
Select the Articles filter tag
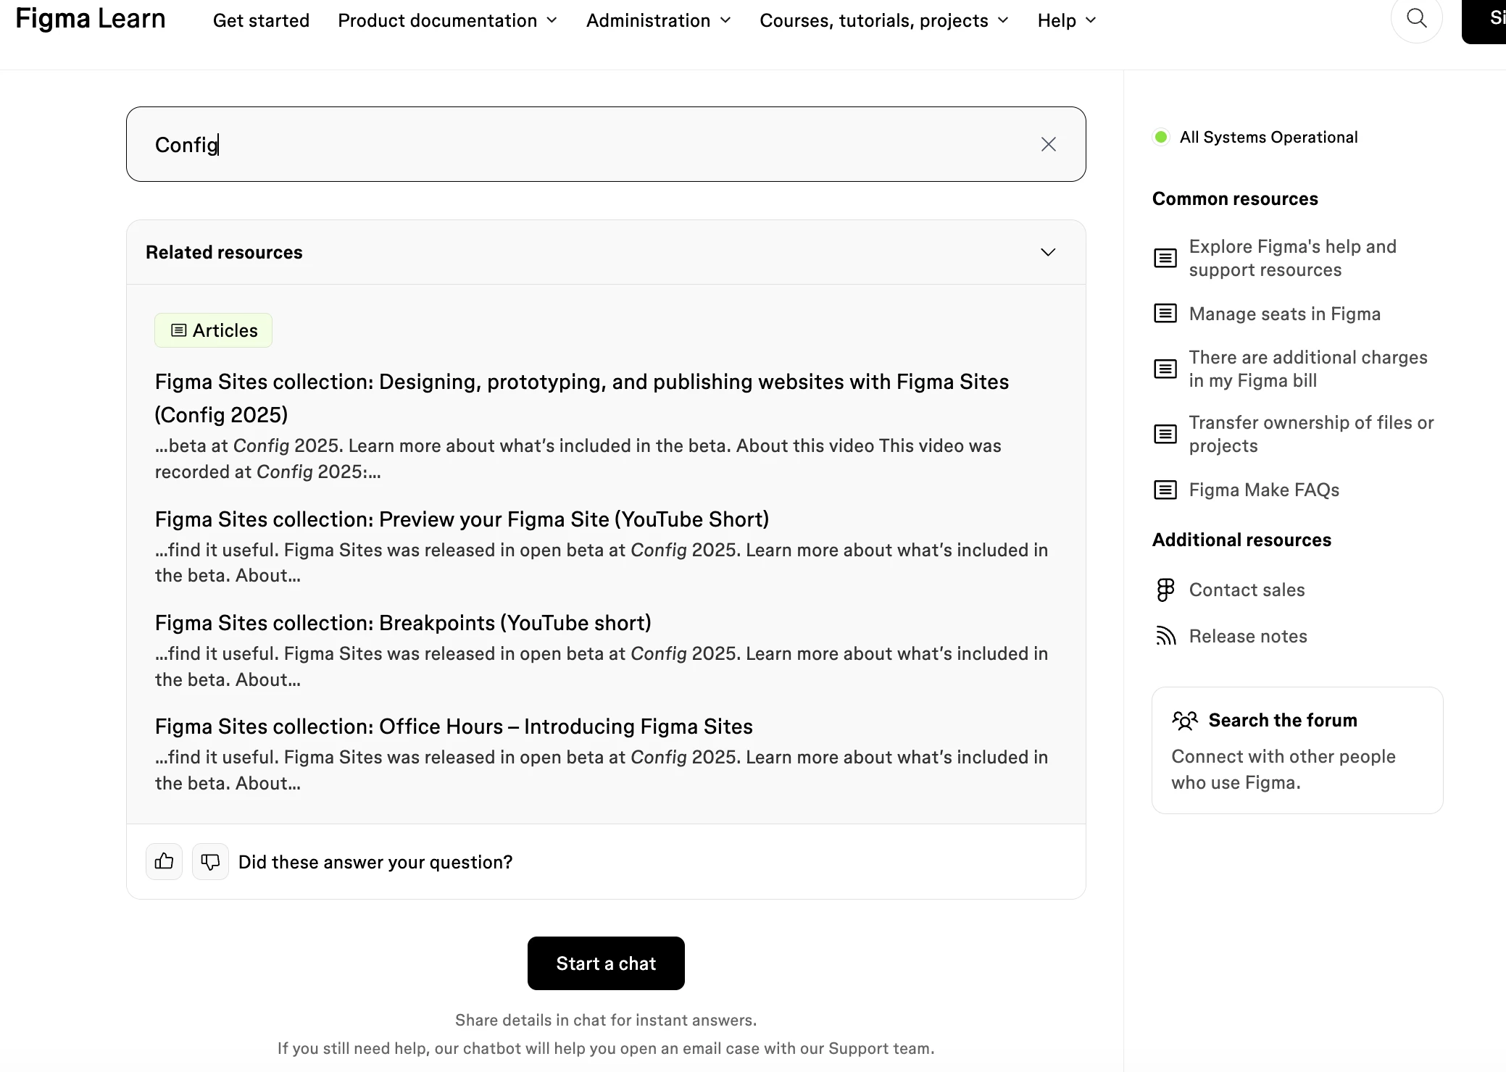pos(213,330)
